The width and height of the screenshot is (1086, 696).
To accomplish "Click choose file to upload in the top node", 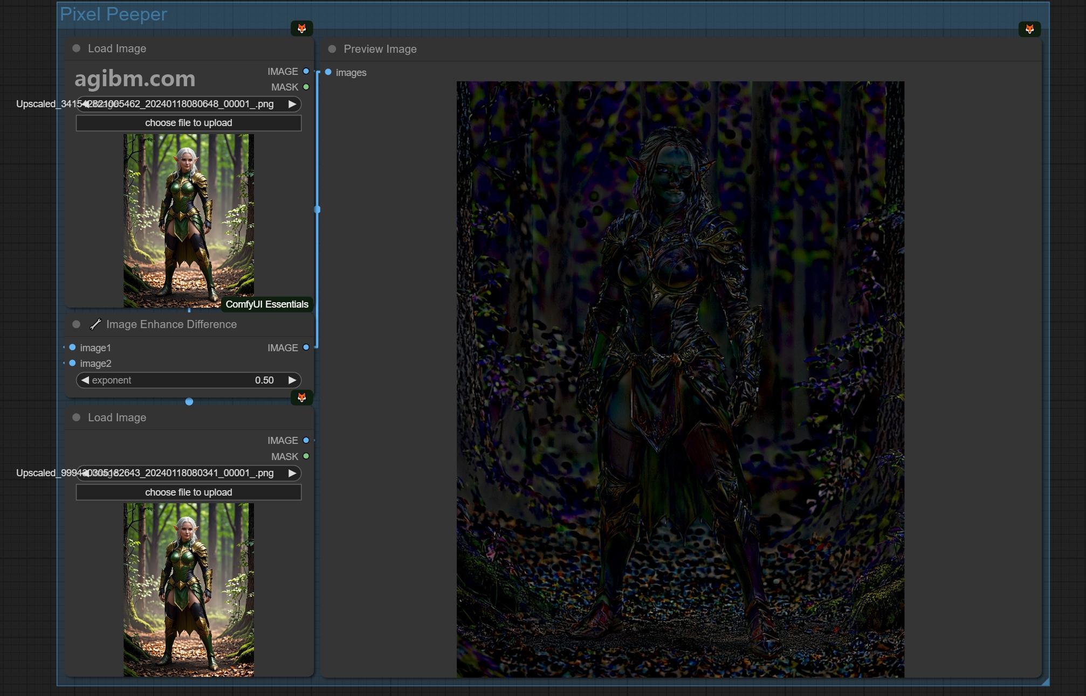I will click(x=189, y=123).
